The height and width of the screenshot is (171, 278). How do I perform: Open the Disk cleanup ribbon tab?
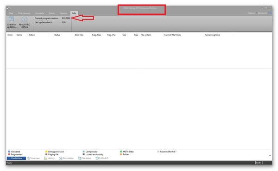pyautogui.click(x=24, y=13)
